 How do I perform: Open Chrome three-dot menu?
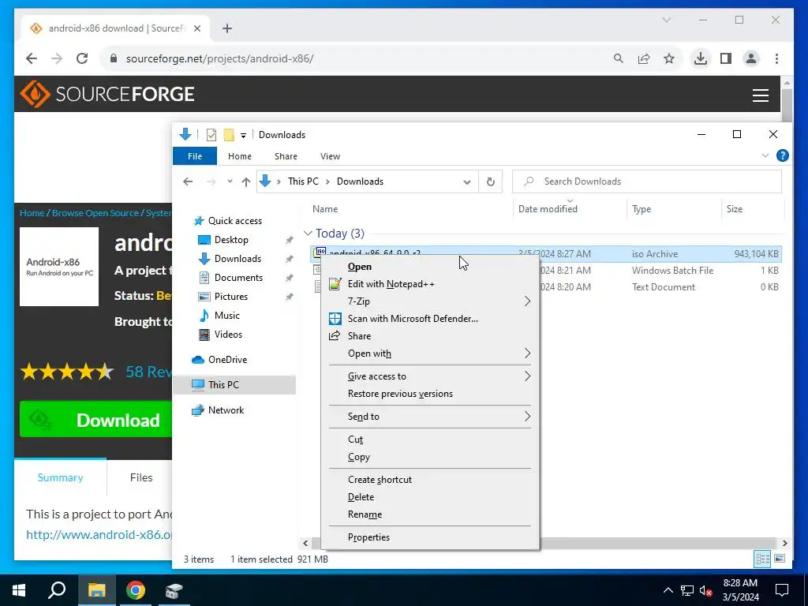pos(776,58)
